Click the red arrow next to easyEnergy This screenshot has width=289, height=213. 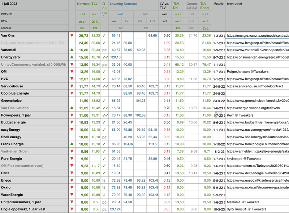72,130
